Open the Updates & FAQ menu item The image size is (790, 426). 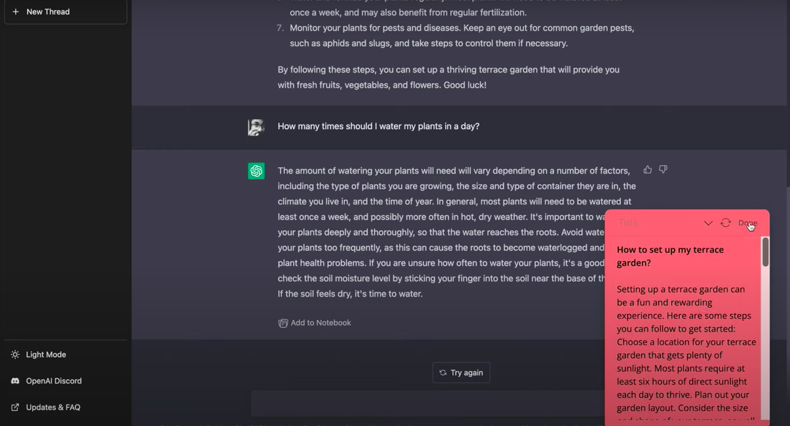(x=66, y=407)
